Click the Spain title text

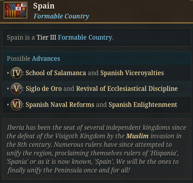[x=44, y=6]
